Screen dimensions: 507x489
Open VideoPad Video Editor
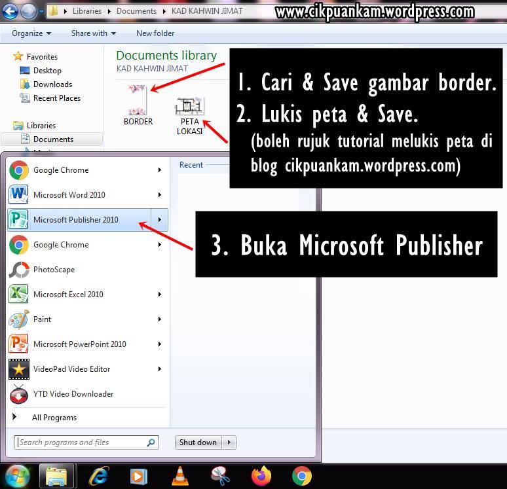[71, 369]
